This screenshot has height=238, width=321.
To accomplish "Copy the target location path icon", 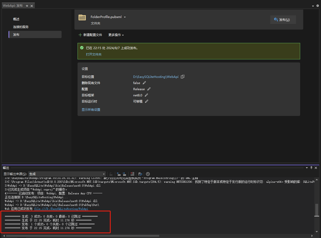I will point(182,77).
